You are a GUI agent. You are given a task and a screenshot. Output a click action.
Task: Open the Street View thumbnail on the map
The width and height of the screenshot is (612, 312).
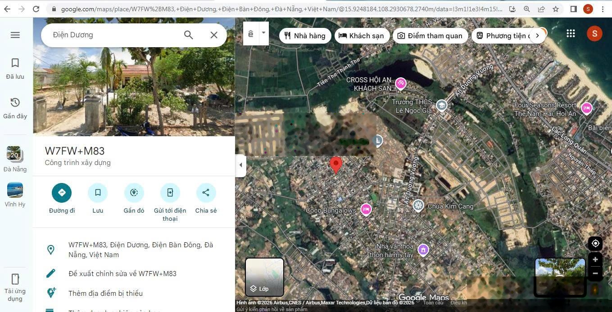point(560,277)
